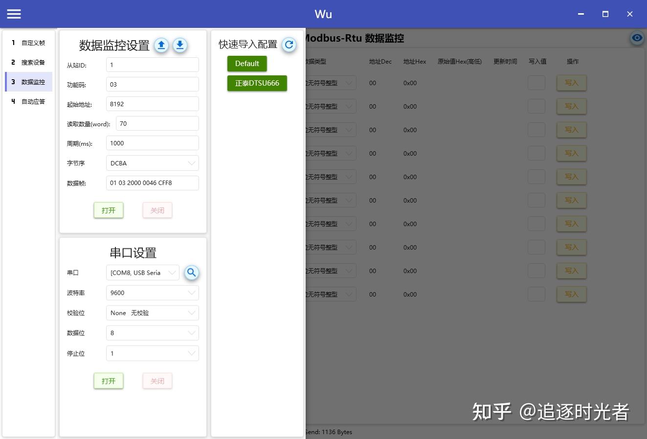
Task: Open the hamburger navigation menu
Action: tap(14, 14)
